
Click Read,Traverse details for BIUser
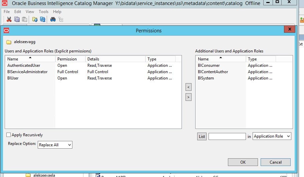(99, 78)
